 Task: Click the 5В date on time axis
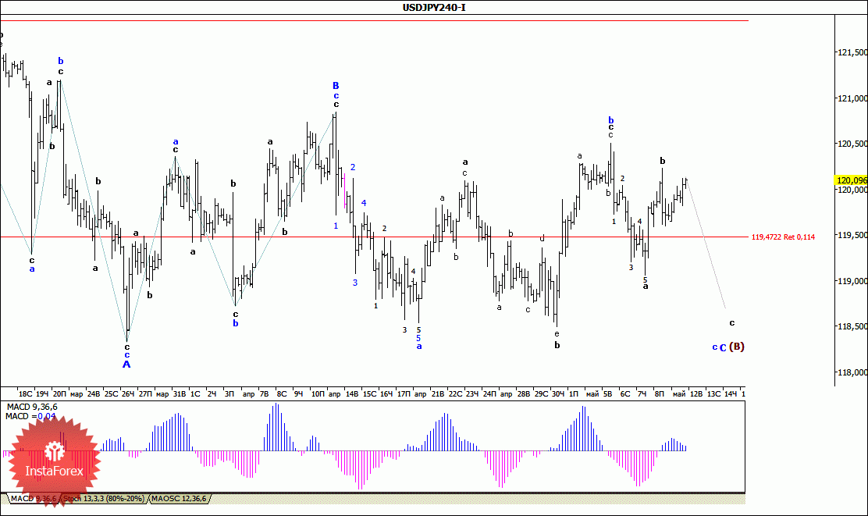pyautogui.click(x=607, y=394)
